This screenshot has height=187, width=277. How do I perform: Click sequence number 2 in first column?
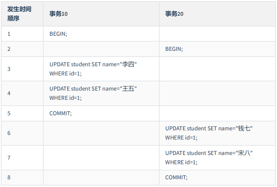pyautogui.click(x=9, y=49)
